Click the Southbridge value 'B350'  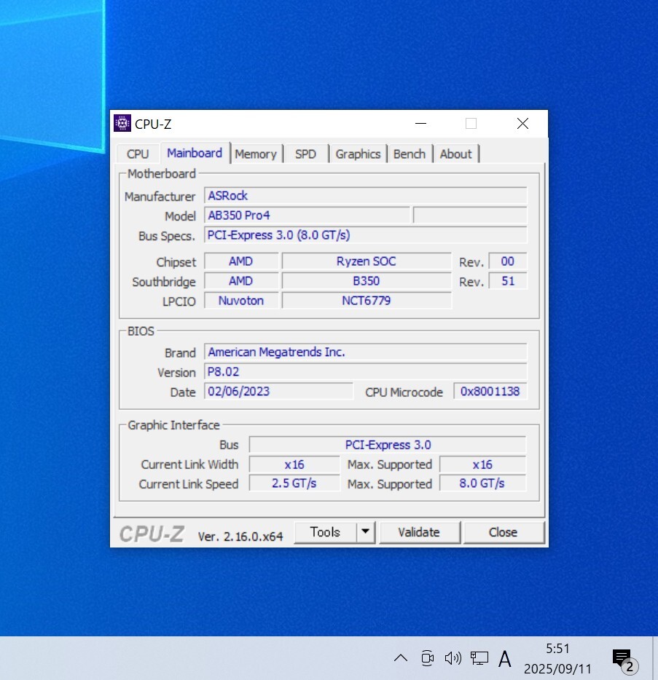click(x=367, y=281)
